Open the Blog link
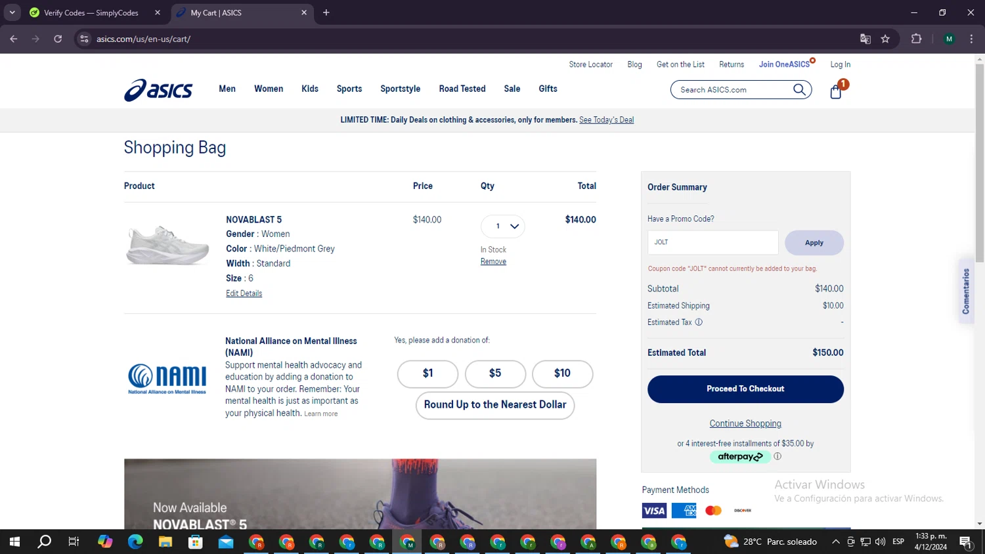This screenshot has width=985, height=554. [x=634, y=64]
